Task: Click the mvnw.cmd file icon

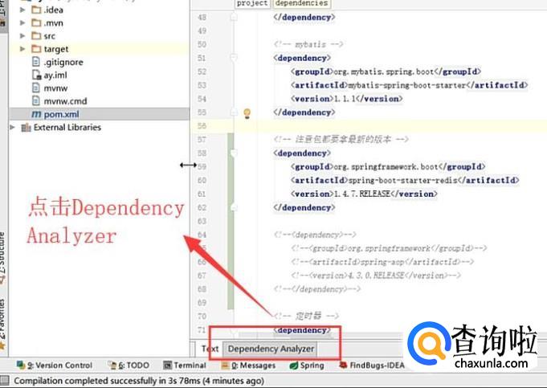Action: click(37, 101)
